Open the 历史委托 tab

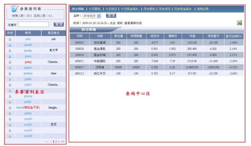149,9
